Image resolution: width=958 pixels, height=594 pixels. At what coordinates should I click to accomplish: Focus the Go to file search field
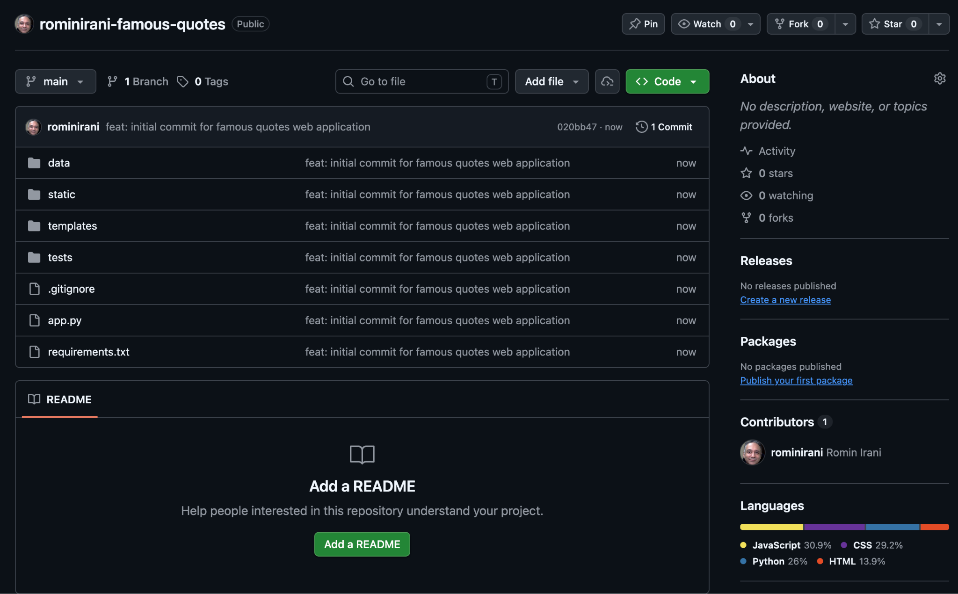point(422,81)
